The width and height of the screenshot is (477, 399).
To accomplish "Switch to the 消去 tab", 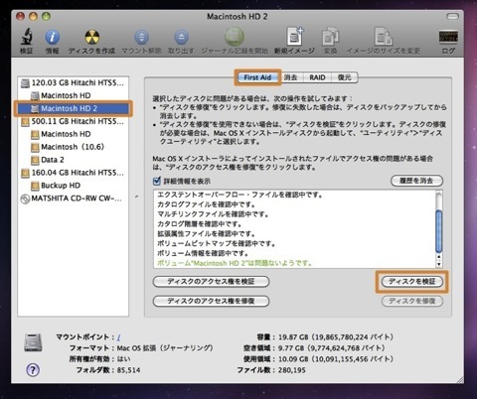I will pyautogui.click(x=290, y=77).
